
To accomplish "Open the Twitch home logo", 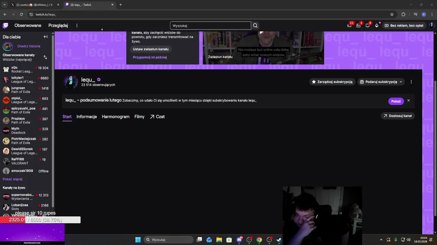I will point(5,26).
